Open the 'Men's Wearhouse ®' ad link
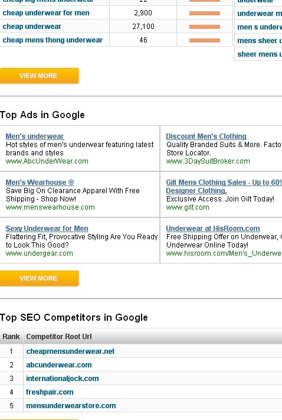The height and width of the screenshot is (420, 282). [40, 182]
